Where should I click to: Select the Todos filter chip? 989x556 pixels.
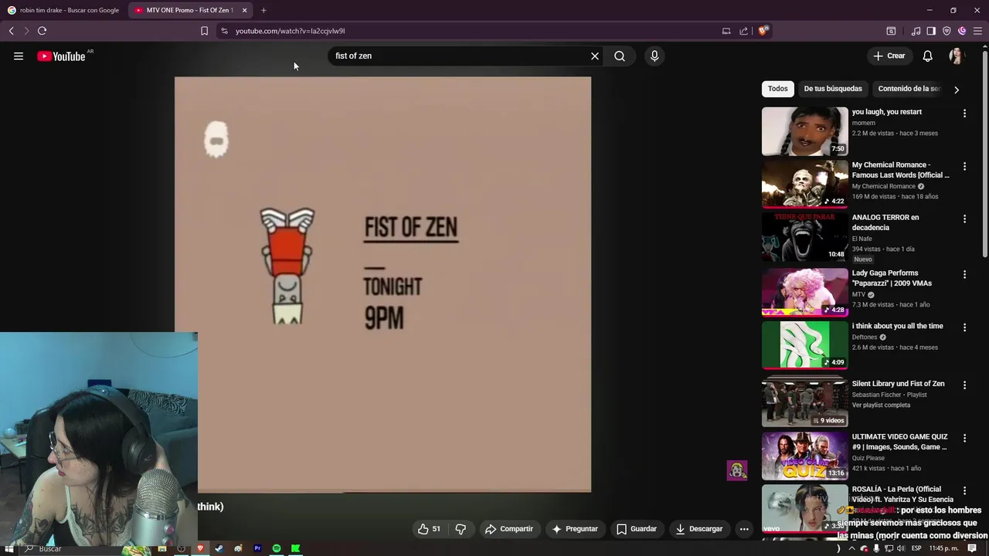pos(777,89)
